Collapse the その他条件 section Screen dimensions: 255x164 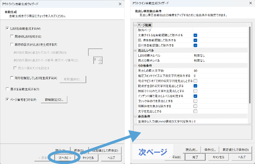[x=135, y=66]
